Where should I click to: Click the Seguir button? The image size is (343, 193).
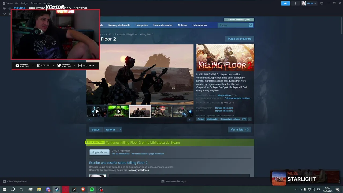[96, 129]
